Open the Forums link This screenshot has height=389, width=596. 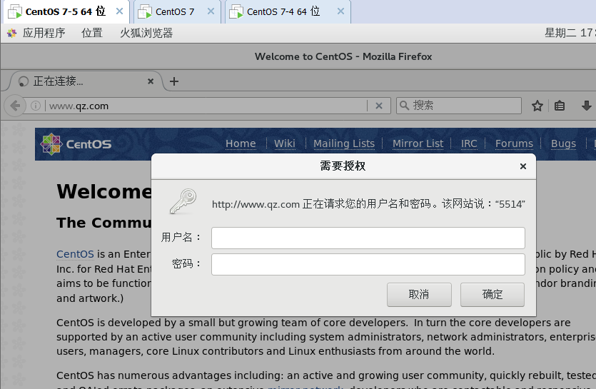point(515,143)
